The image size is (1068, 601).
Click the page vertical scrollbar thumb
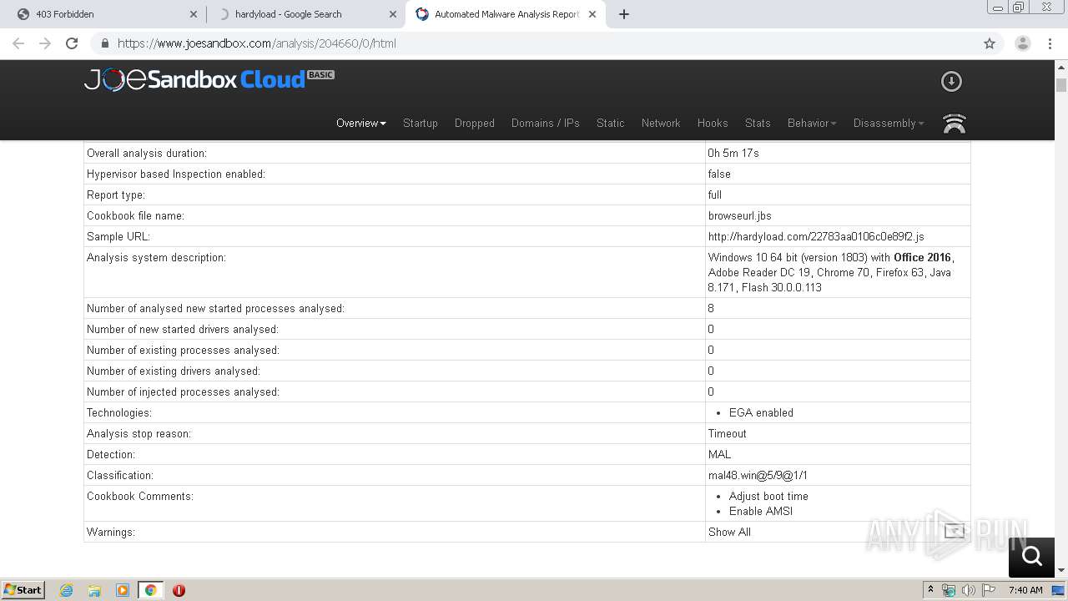[x=1061, y=85]
